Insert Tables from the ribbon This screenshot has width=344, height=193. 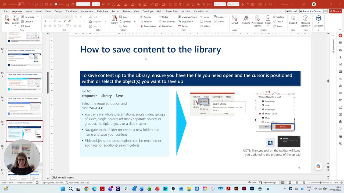click(183, 26)
